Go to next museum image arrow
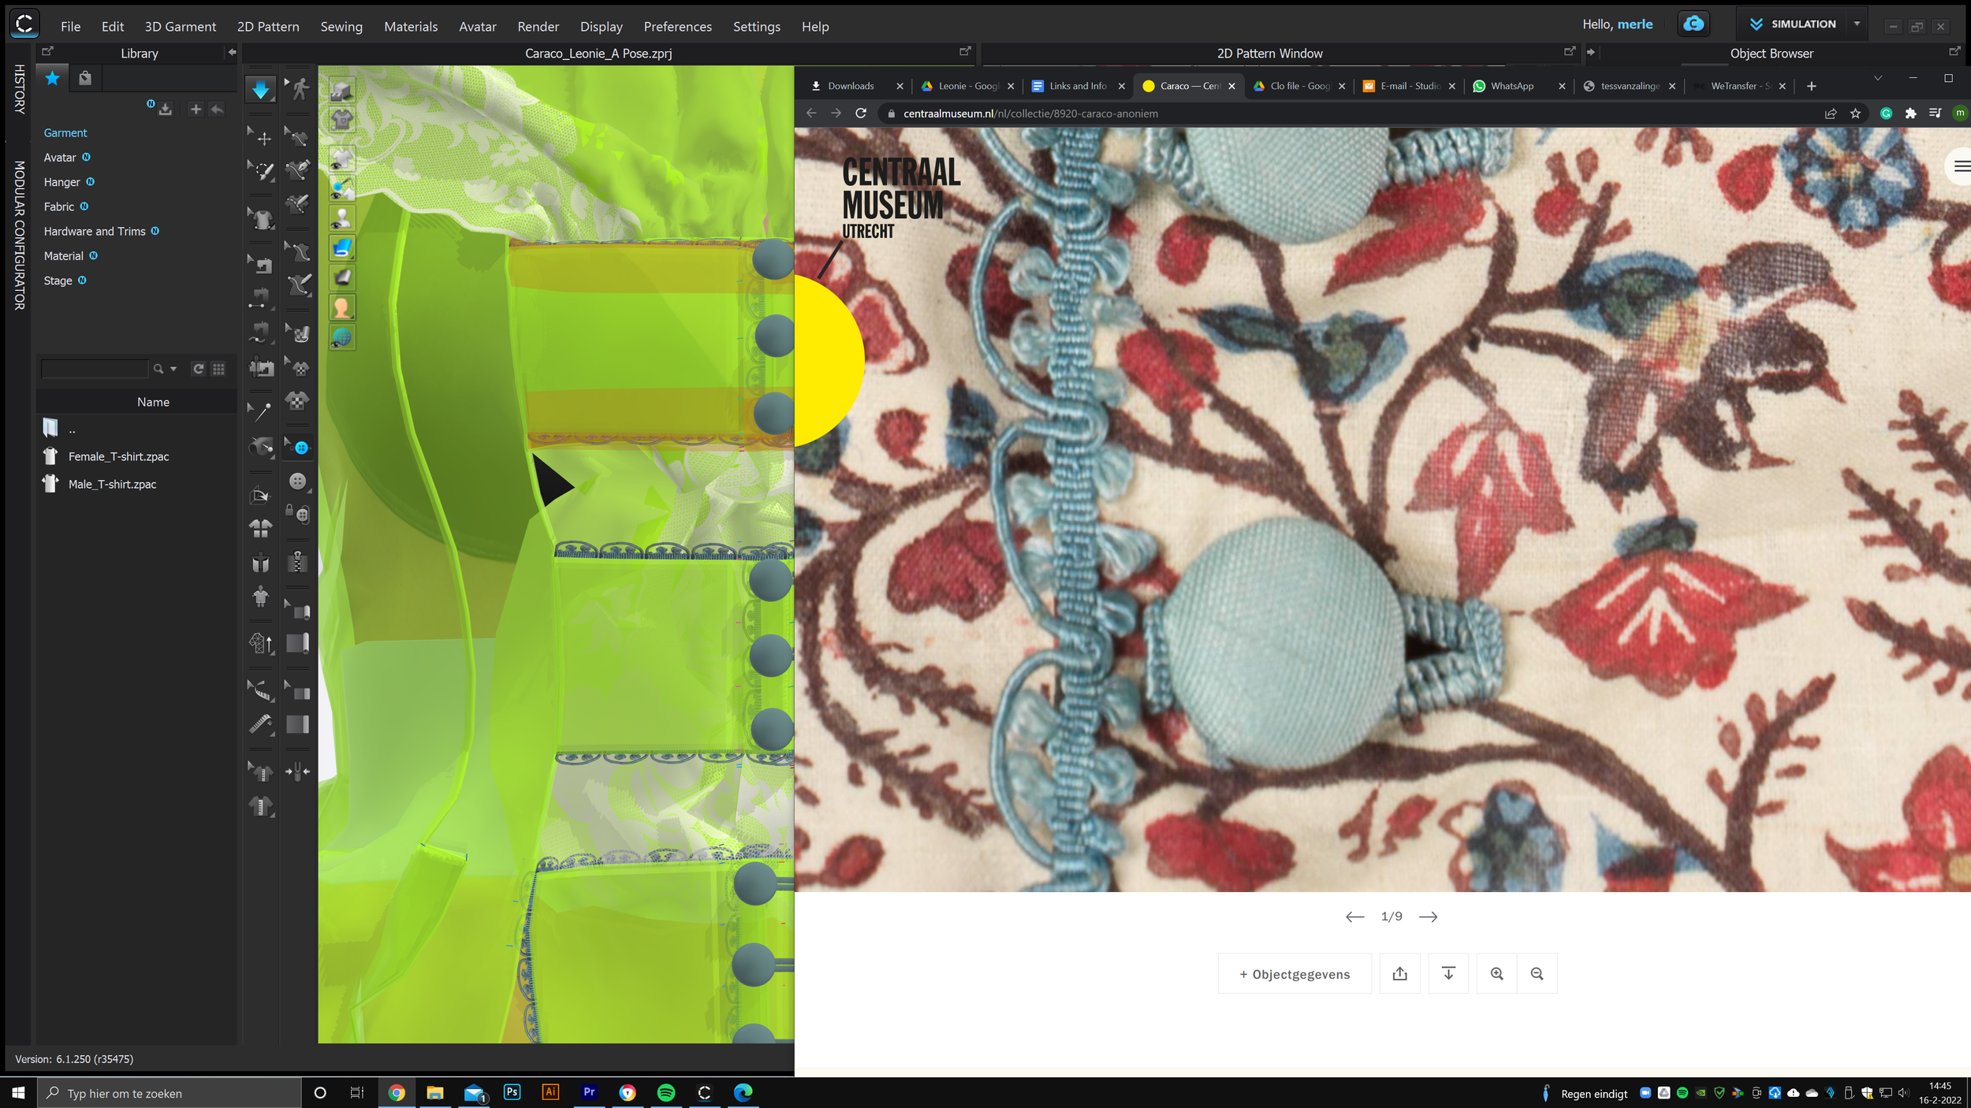 click(x=1428, y=917)
